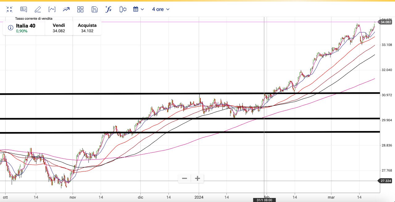Change chart type via candlestick icon

point(123,9)
